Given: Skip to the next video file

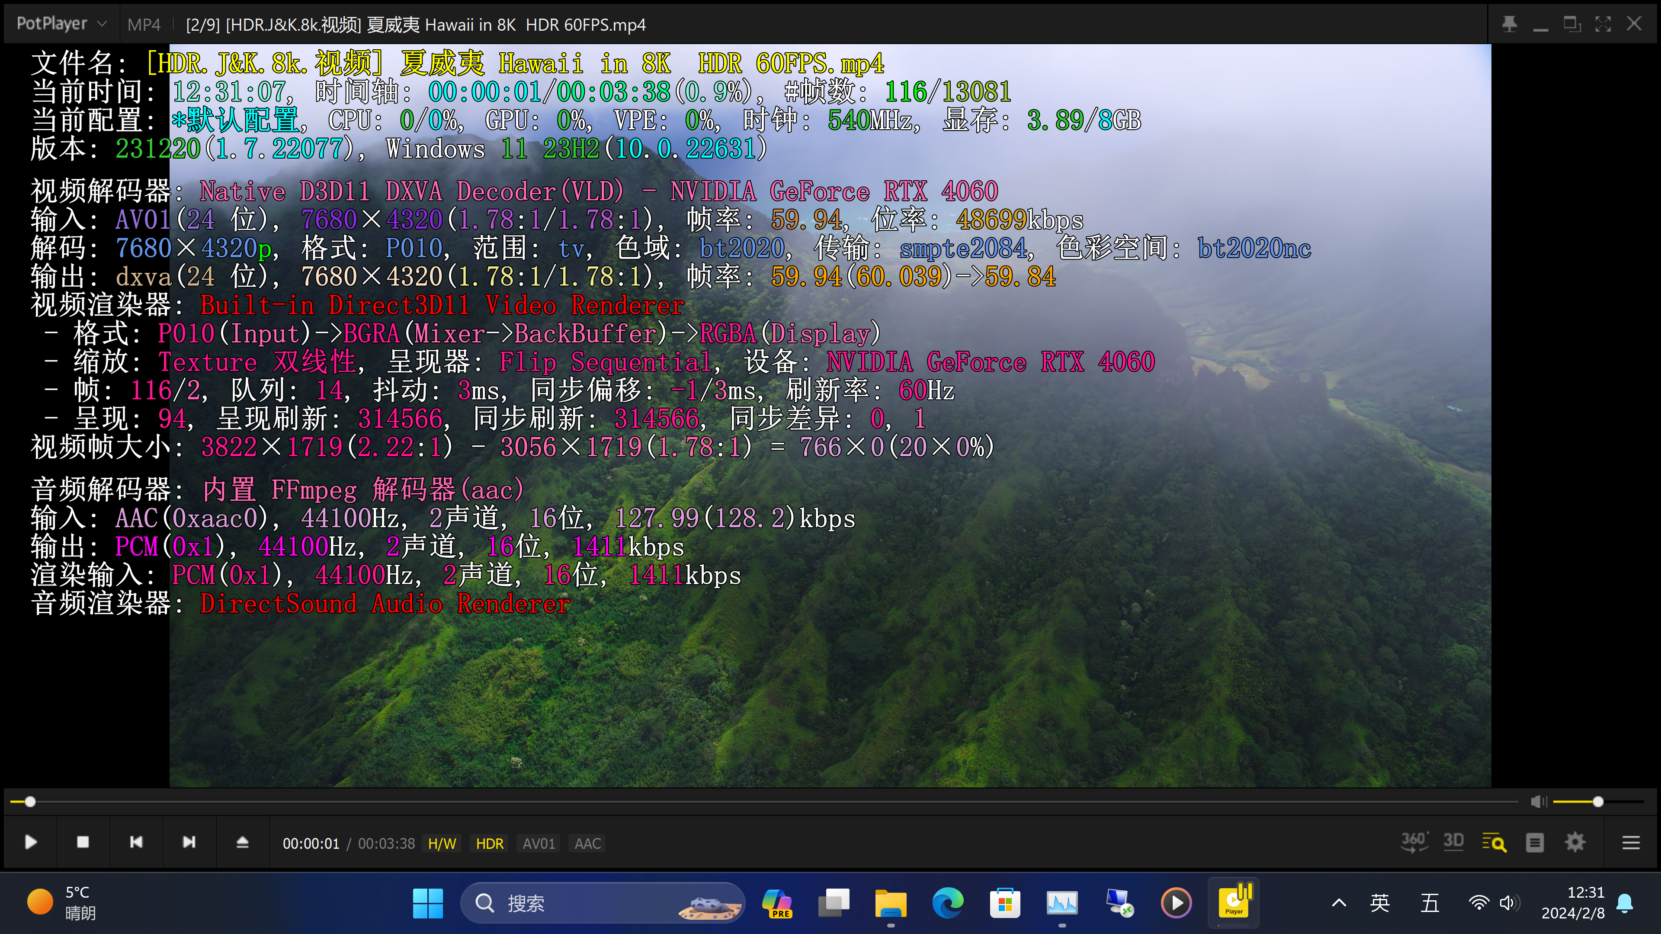Looking at the screenshot, I should (x=189, y=842).
